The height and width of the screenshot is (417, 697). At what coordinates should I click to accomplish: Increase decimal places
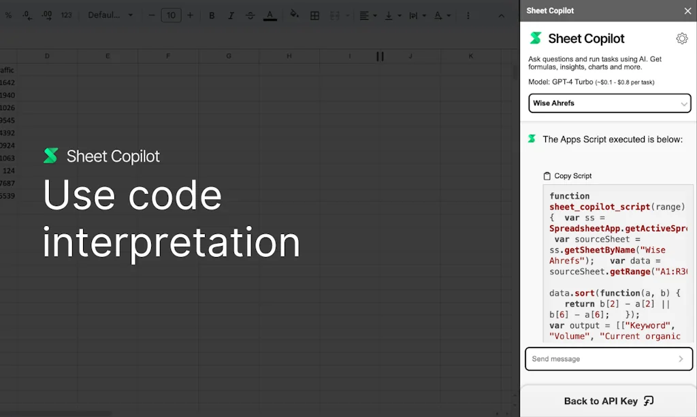pyautogui.click(x=46, y=14)
